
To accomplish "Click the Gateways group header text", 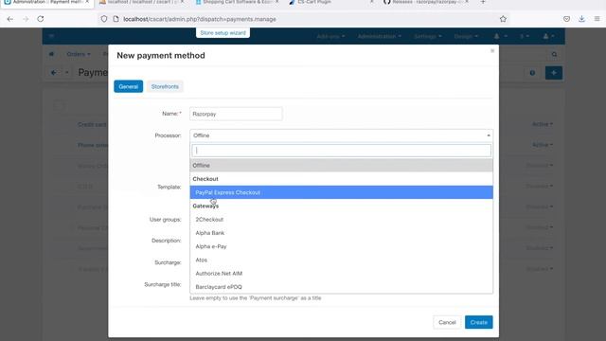I will pyautogui.click(x=205, y=206).
